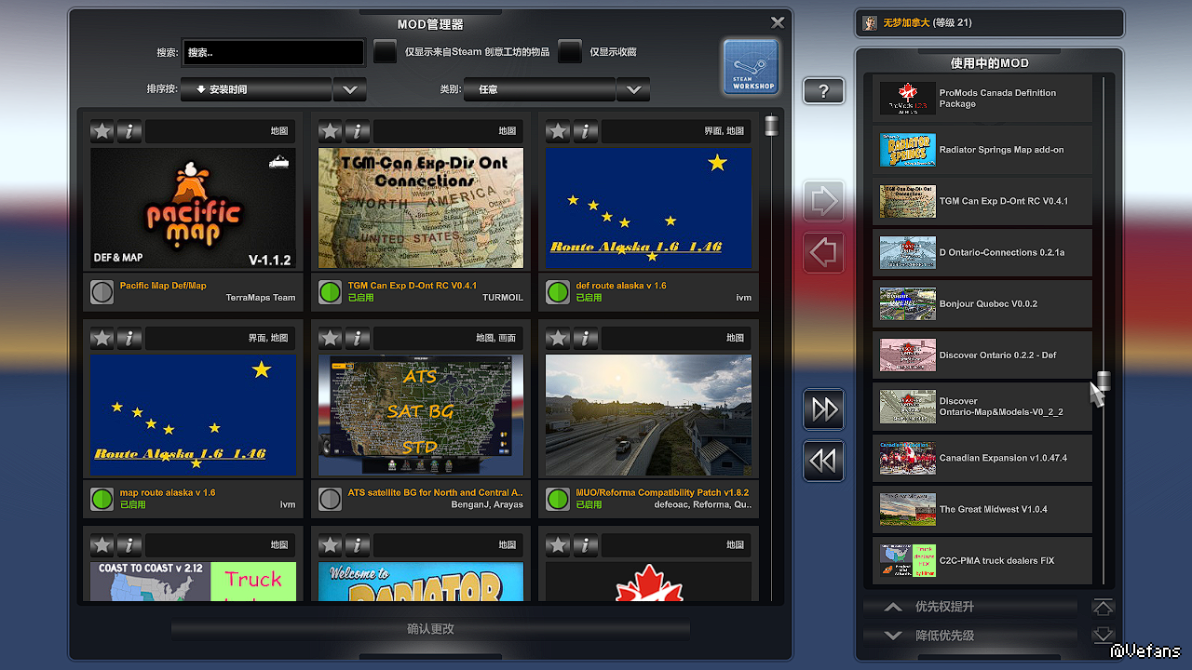Confirm changes with 确认更改 button

pyautogui.click(x=430, y=629)
